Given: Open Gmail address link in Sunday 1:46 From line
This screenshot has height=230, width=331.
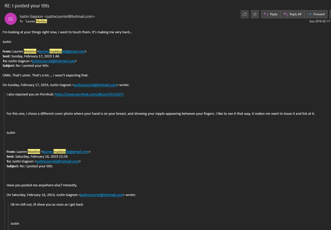Looking at the screenshot, I should click(x=62, y=51).
